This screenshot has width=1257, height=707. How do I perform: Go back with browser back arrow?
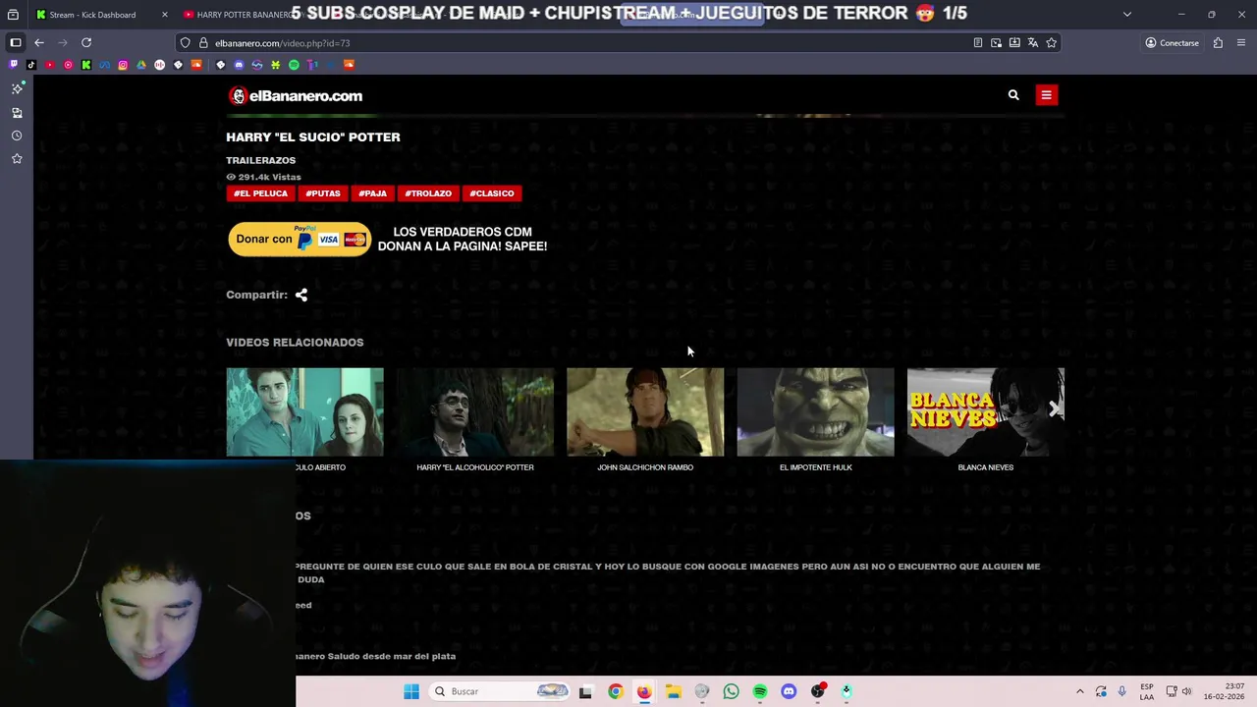38,43
